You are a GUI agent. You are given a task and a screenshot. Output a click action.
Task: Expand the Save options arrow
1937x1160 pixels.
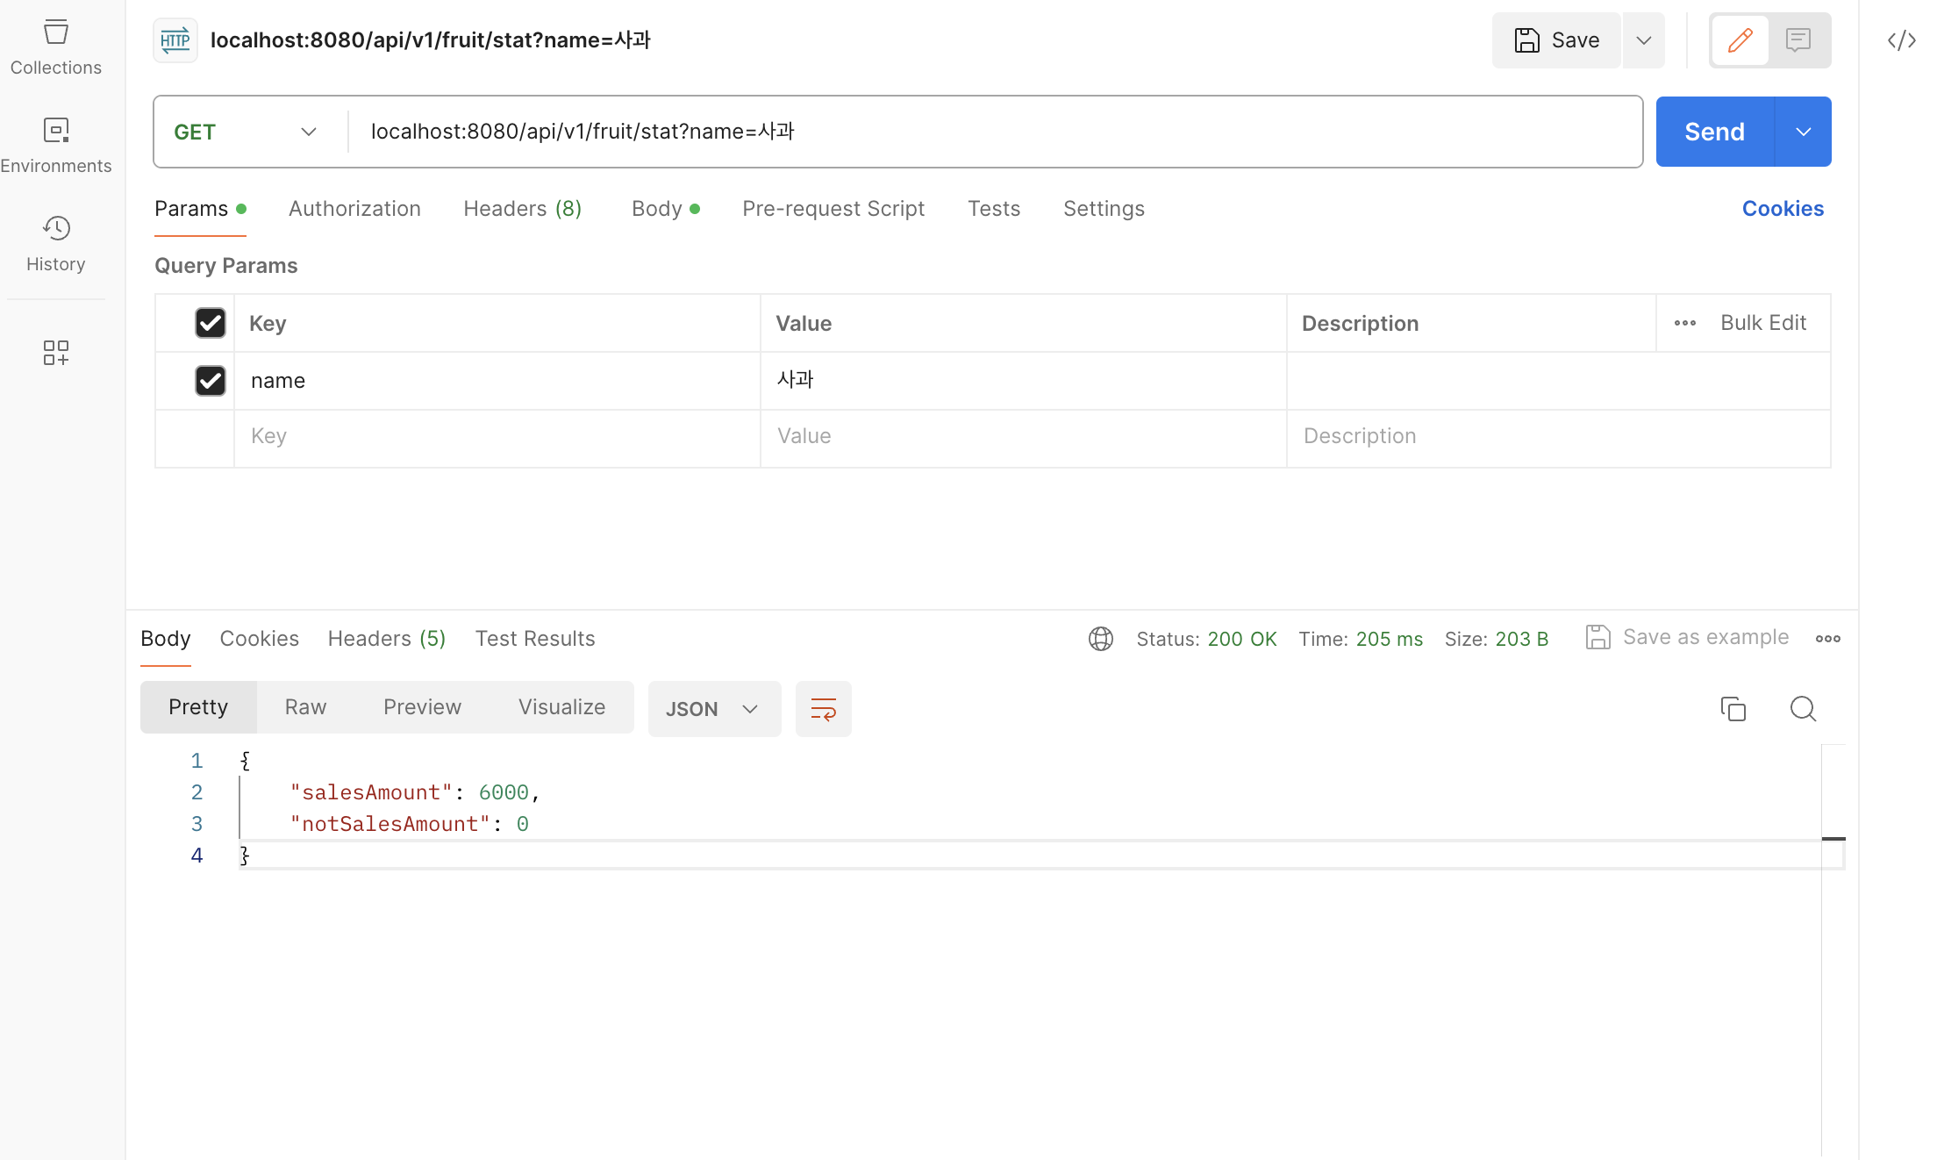point(1643,40)
